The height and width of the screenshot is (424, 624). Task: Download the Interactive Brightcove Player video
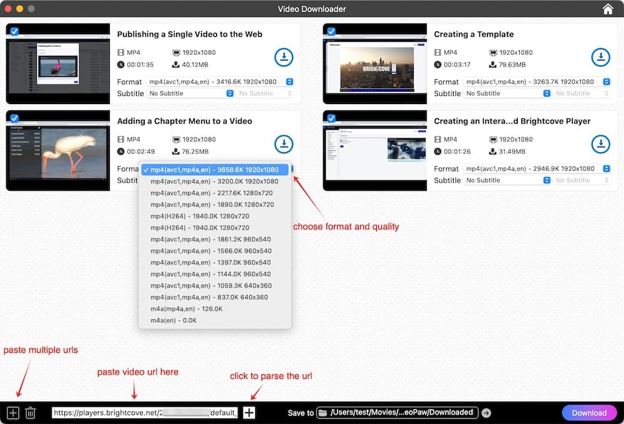pos(600,144)
